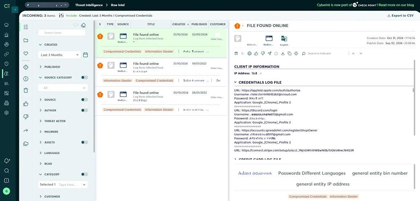Viewport: 420px width, 201px height.
Task: Go to previous indicator match (up arrow)
Action: click(353, 54)
